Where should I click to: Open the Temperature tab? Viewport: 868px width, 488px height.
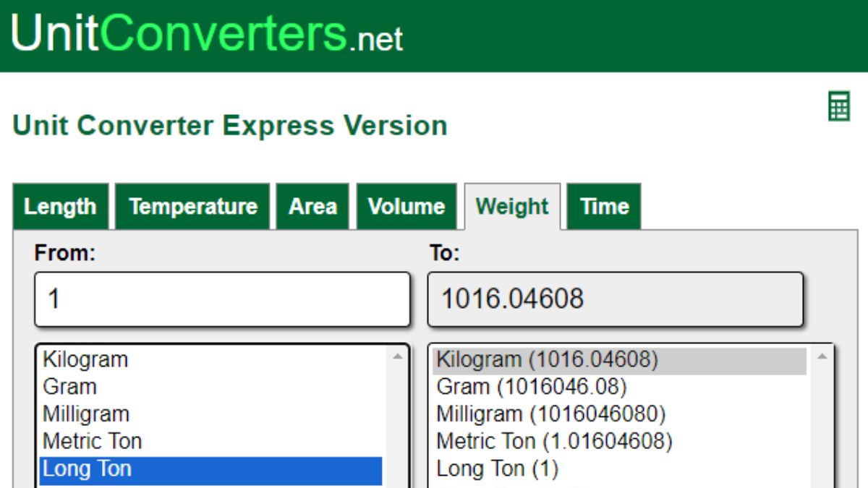click(x=192, y=207)
